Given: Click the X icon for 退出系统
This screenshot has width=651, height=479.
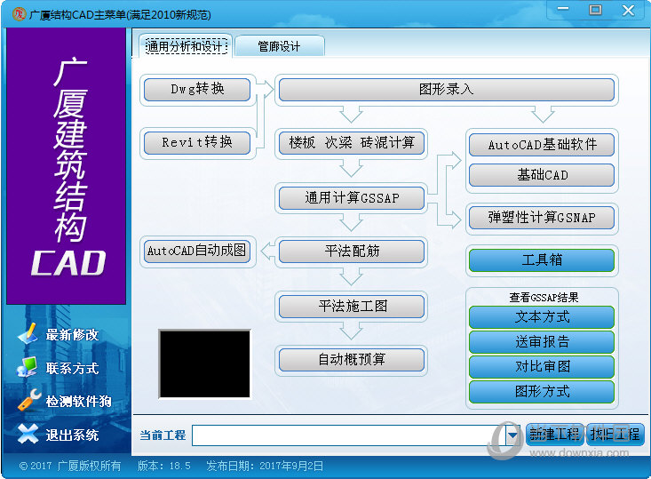Looking at the screenshot, I should 28,435.
